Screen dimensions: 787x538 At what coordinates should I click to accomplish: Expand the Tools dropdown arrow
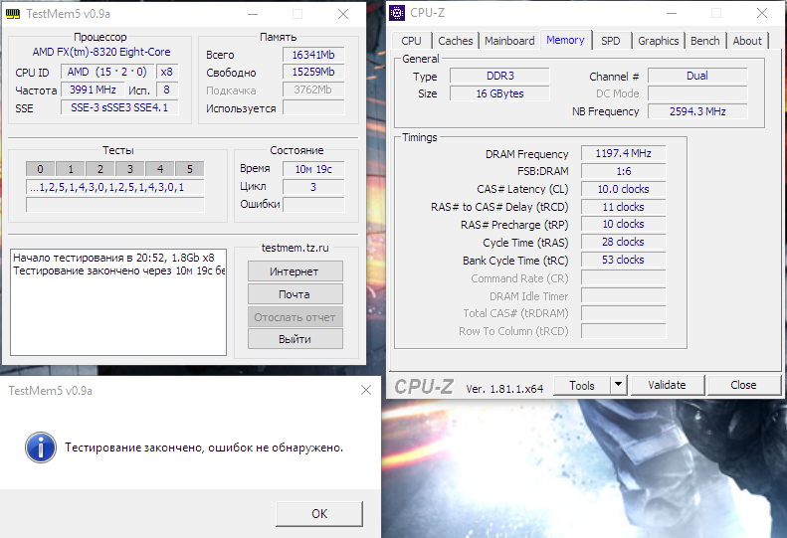pyautogui.click(x=619, y=386)
